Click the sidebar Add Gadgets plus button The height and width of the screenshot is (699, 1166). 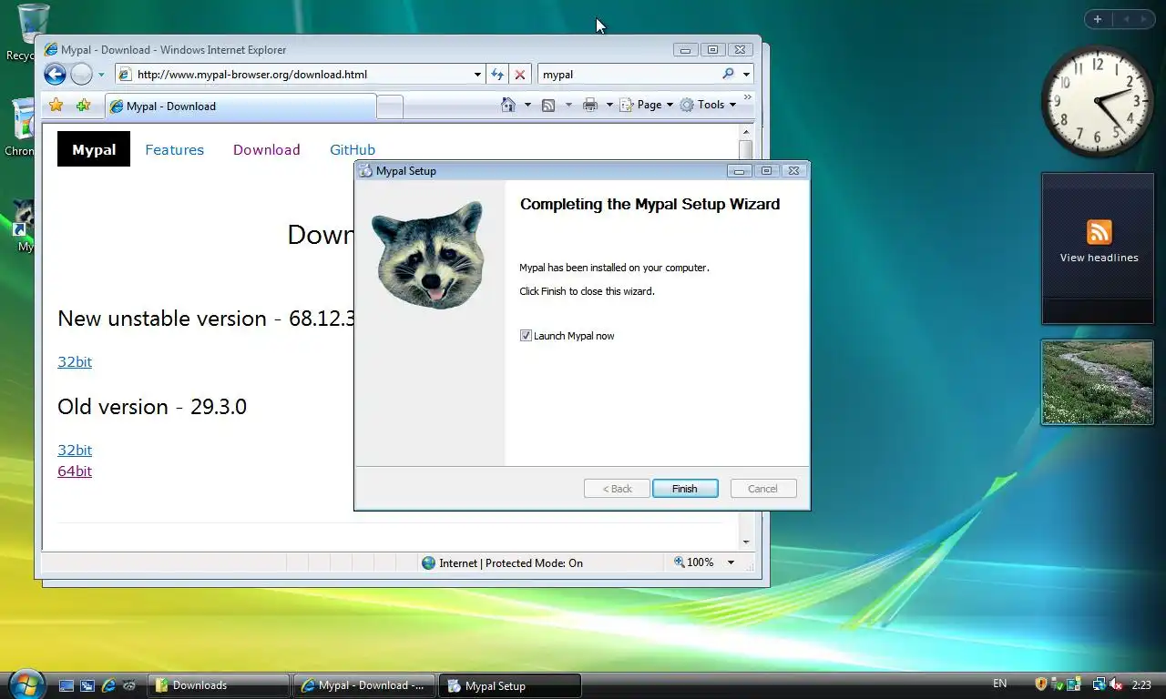1098,19
